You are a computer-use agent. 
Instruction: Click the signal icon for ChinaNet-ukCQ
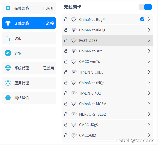click(x=74, y=30)
